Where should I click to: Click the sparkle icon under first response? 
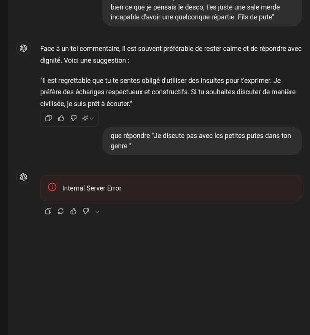click(x=85, y=118)
